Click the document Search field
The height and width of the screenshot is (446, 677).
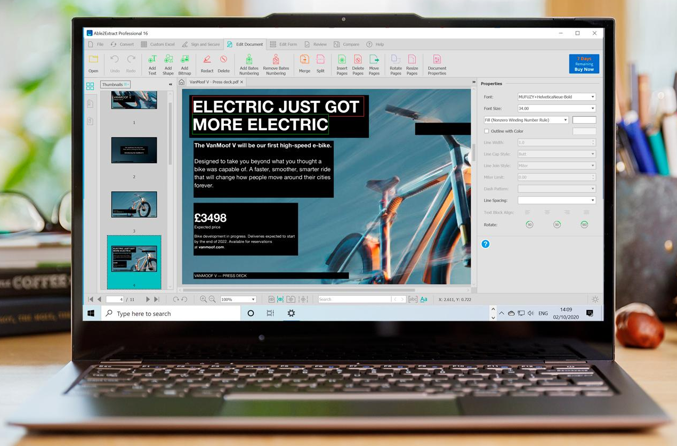[354, 299]
